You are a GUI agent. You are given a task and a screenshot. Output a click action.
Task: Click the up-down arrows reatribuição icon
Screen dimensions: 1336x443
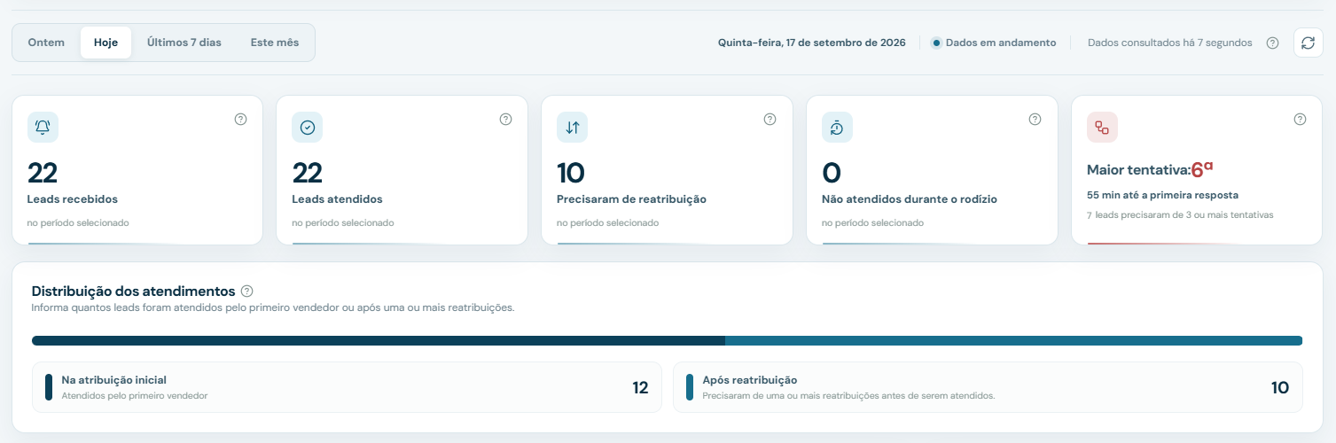point(573,128)
